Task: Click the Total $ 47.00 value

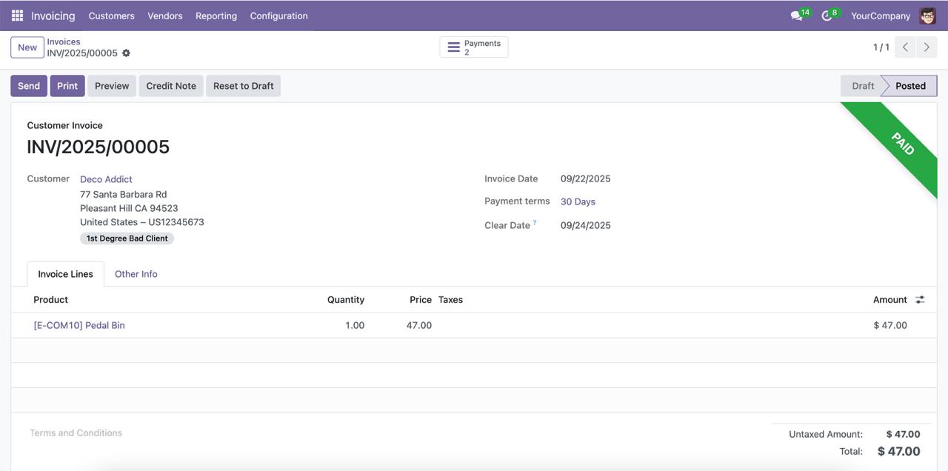Action: 899,451
